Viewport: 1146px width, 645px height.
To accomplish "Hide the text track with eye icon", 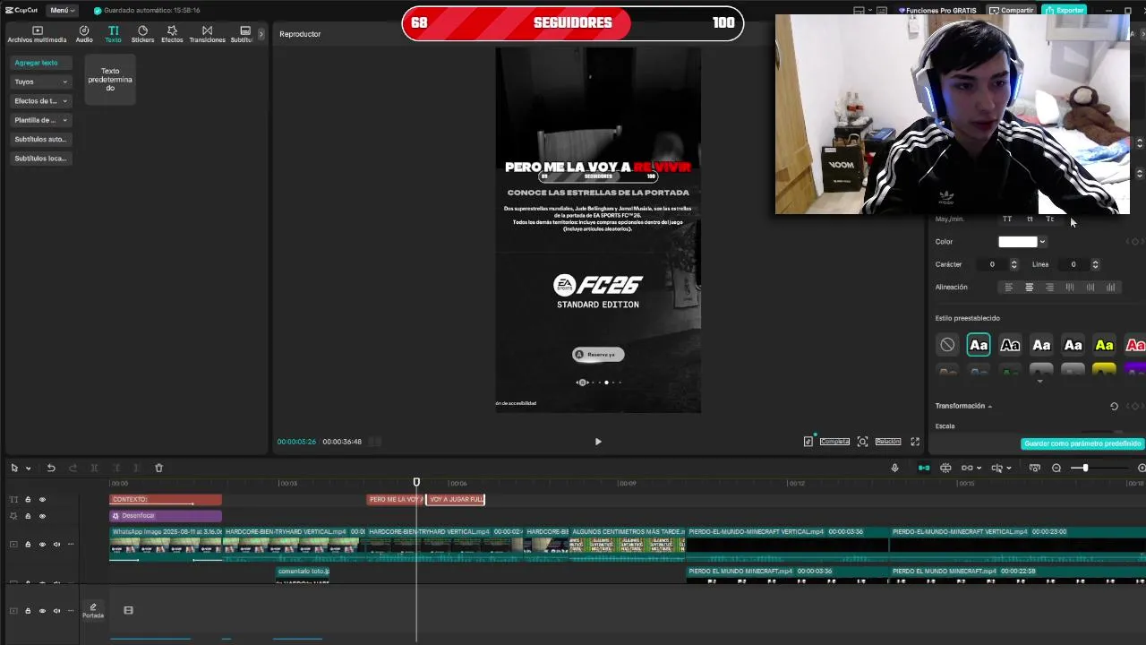I will (42, 500).
